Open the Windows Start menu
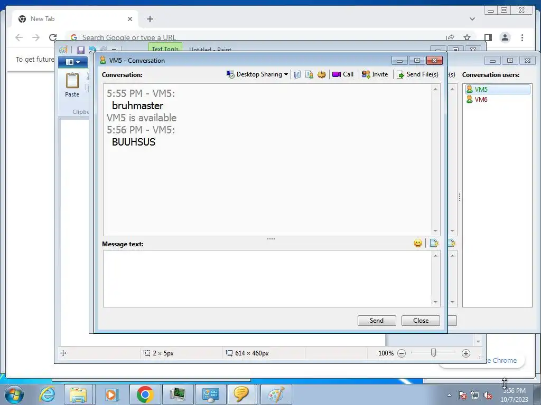This screenshot has height=405, width=541. [x=14, y=394]
